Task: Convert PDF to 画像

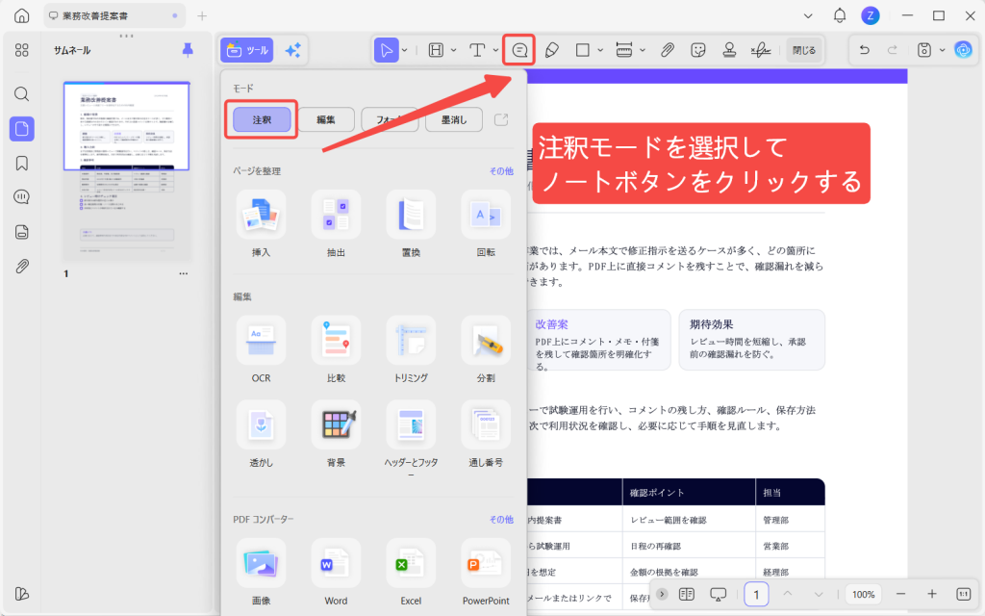Action: tap(261, 573)
